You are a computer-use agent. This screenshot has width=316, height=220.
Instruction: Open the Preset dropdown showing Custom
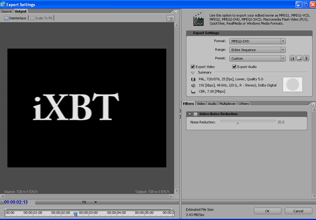[257, 59]
